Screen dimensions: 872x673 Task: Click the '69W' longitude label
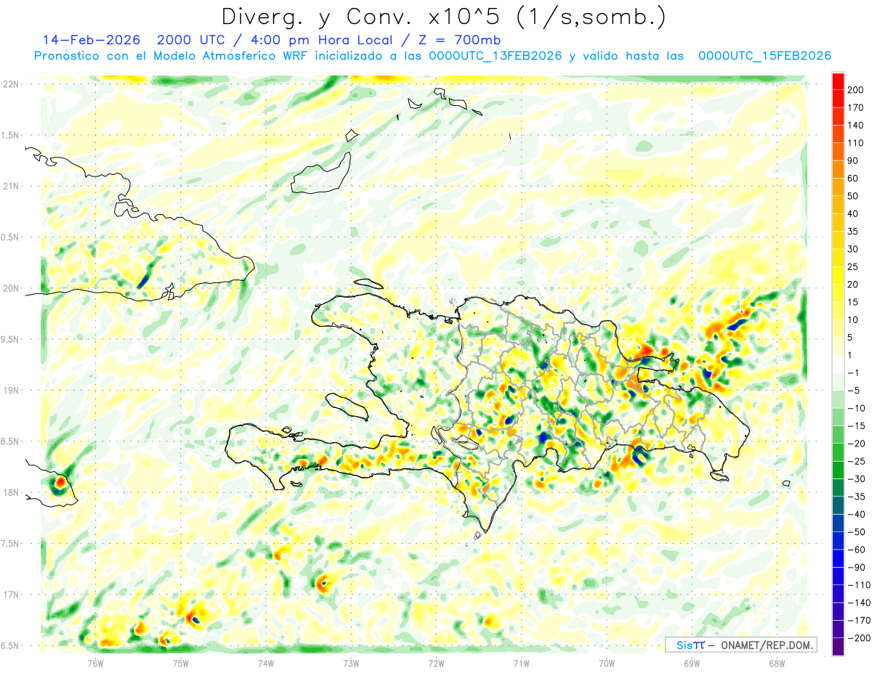tap(692, 663)
